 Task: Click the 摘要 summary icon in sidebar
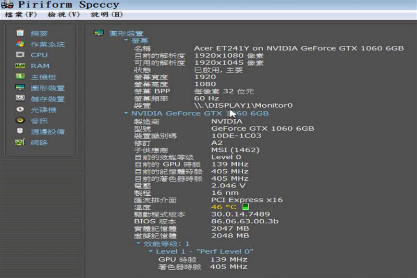[20, 33]
